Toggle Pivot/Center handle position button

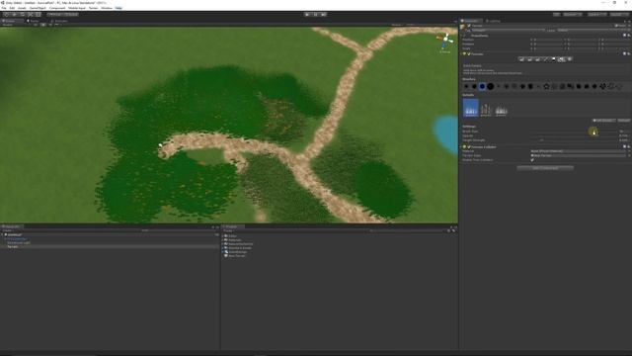54,15
